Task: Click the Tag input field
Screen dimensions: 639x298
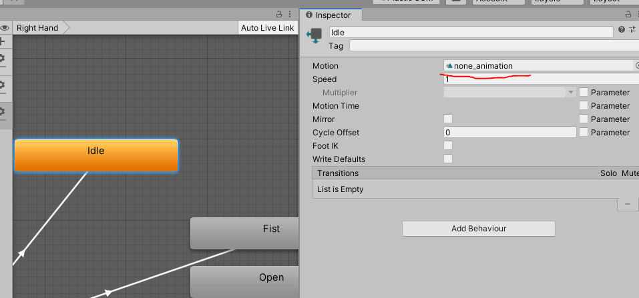Action: tap(494, 45)
